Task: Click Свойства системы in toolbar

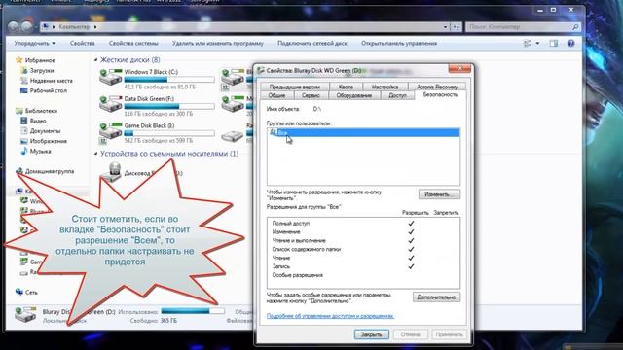Action: 133,43
